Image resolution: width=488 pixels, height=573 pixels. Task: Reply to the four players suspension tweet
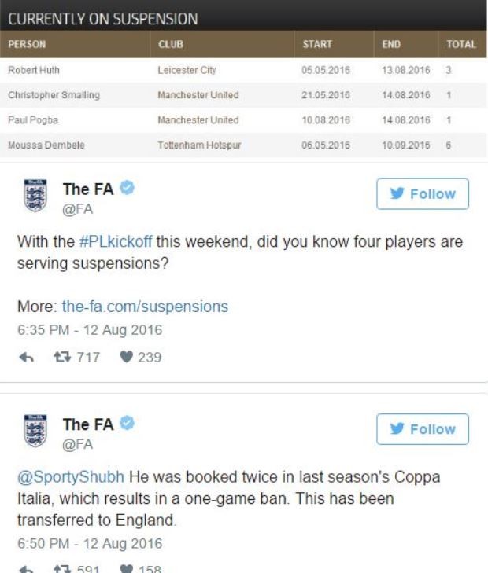[x=26, y=357]
